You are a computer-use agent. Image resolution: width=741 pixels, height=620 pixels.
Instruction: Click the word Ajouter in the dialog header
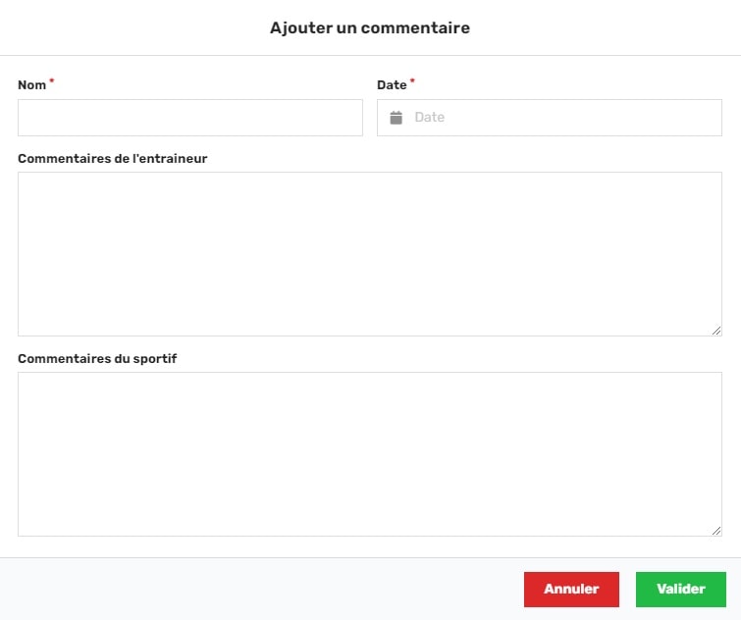[301, 27]
